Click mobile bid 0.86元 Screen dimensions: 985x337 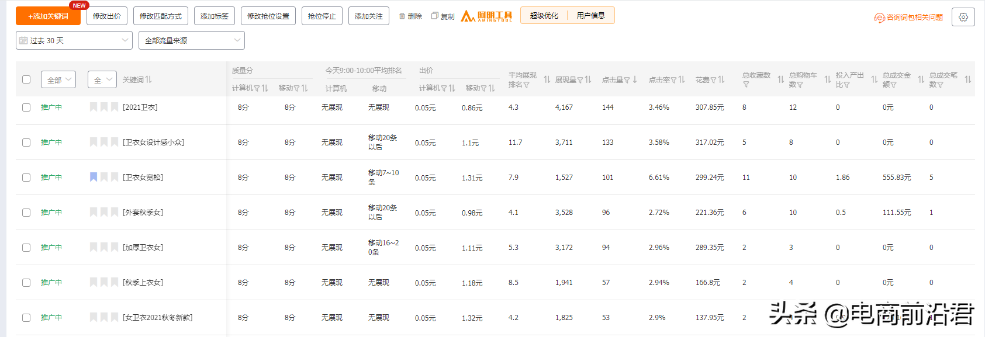(x=472, y=108)
